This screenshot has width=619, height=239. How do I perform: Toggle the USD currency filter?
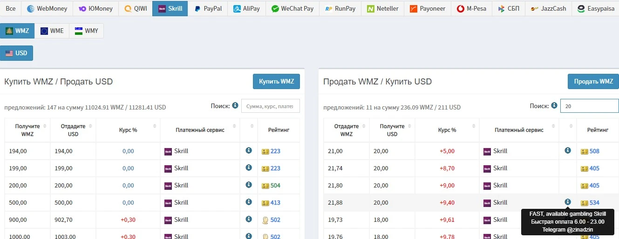[16, 53]
